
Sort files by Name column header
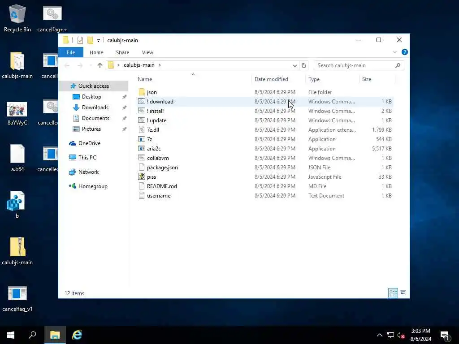[x=193, y=79]
